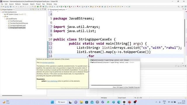187x105 pixels.
Task: Open the Run menu
Action: [44, 4]
